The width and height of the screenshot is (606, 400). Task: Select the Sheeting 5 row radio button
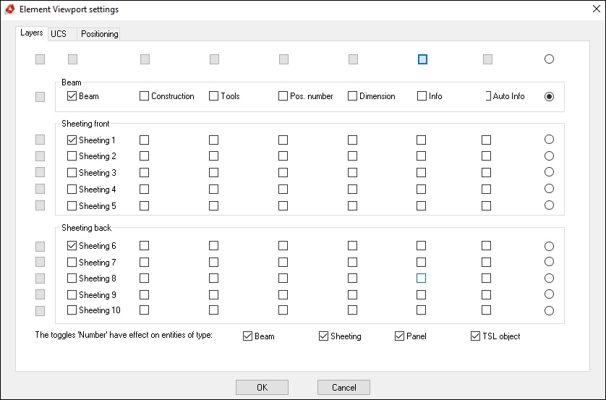tap(549, 205)
